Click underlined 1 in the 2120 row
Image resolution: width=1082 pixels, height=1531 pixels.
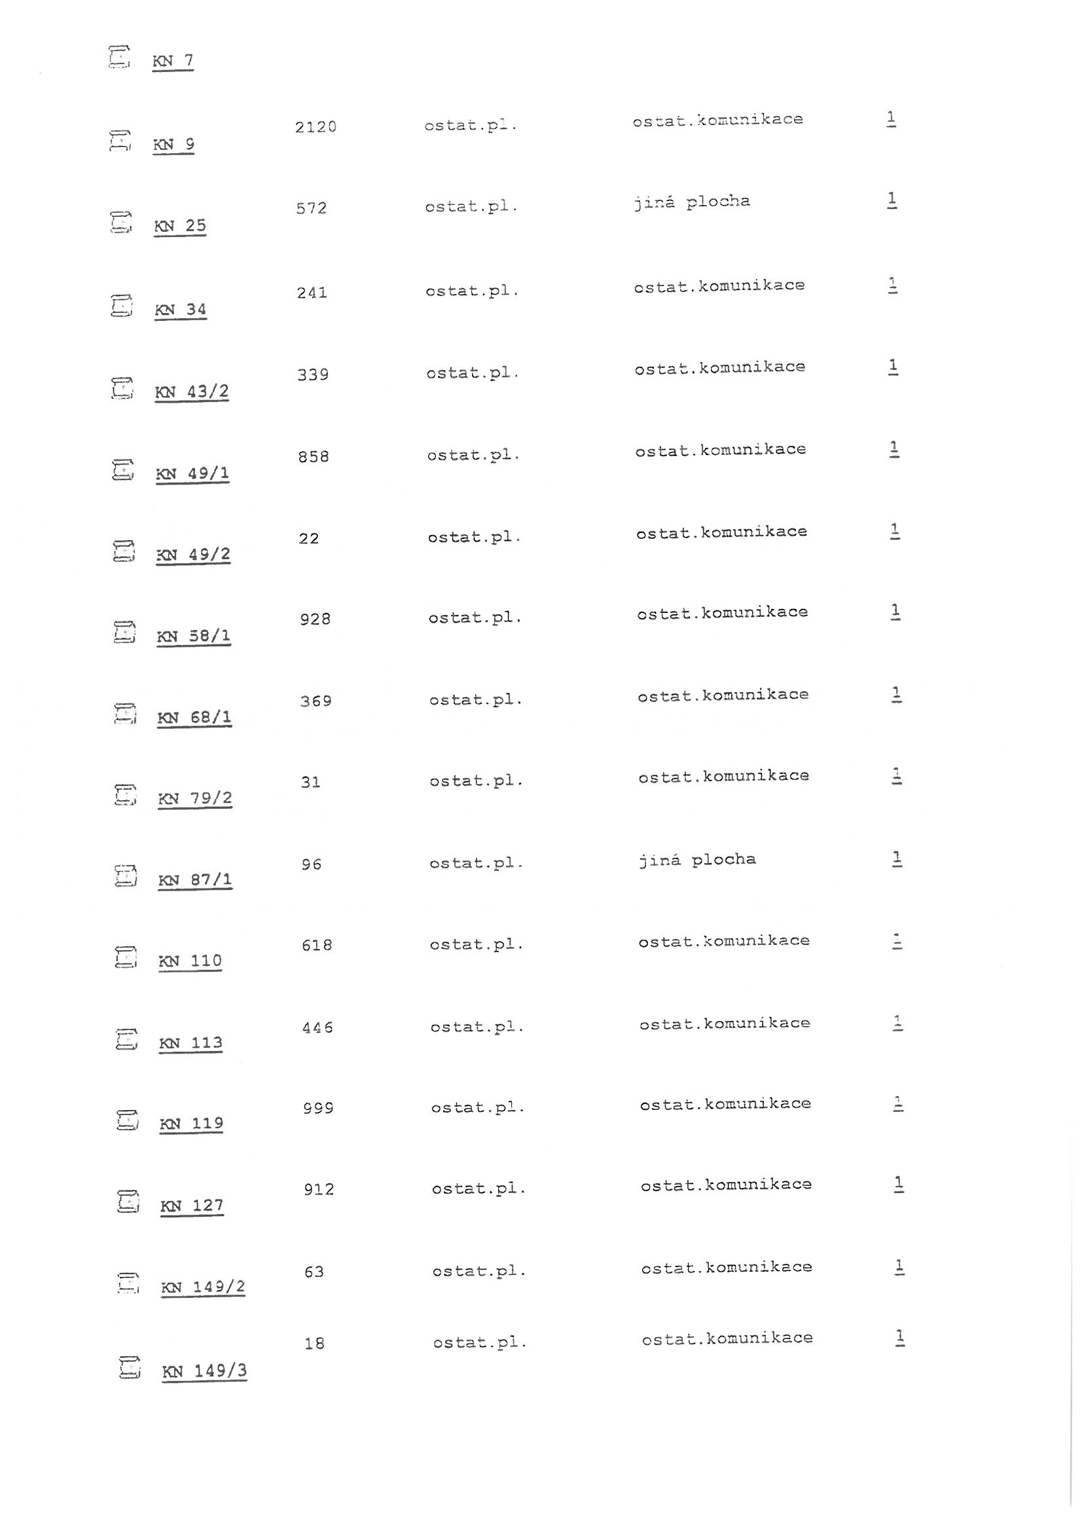coord(892,119)
